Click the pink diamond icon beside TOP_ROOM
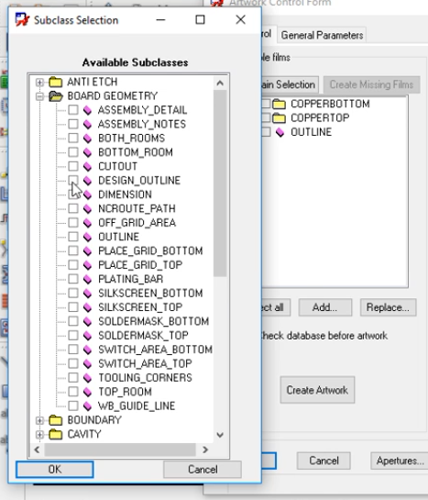The height and width of the screenshot is (500, 428). click(x=87, y=392)
